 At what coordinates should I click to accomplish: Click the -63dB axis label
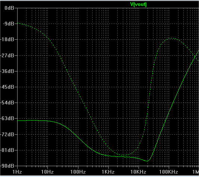click(x=7, y=119)
